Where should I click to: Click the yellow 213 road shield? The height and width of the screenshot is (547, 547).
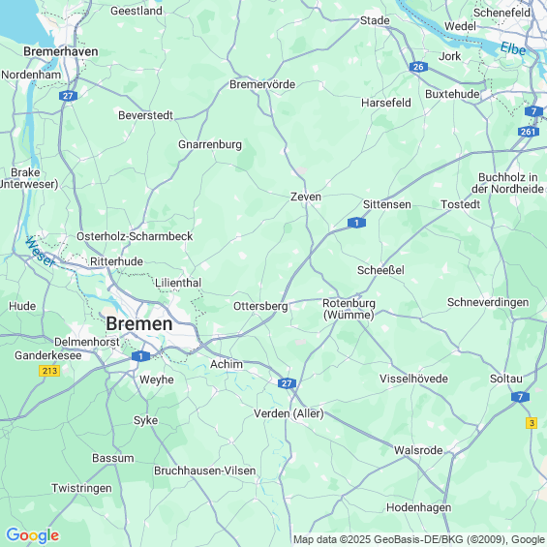[x=49, y=371]
